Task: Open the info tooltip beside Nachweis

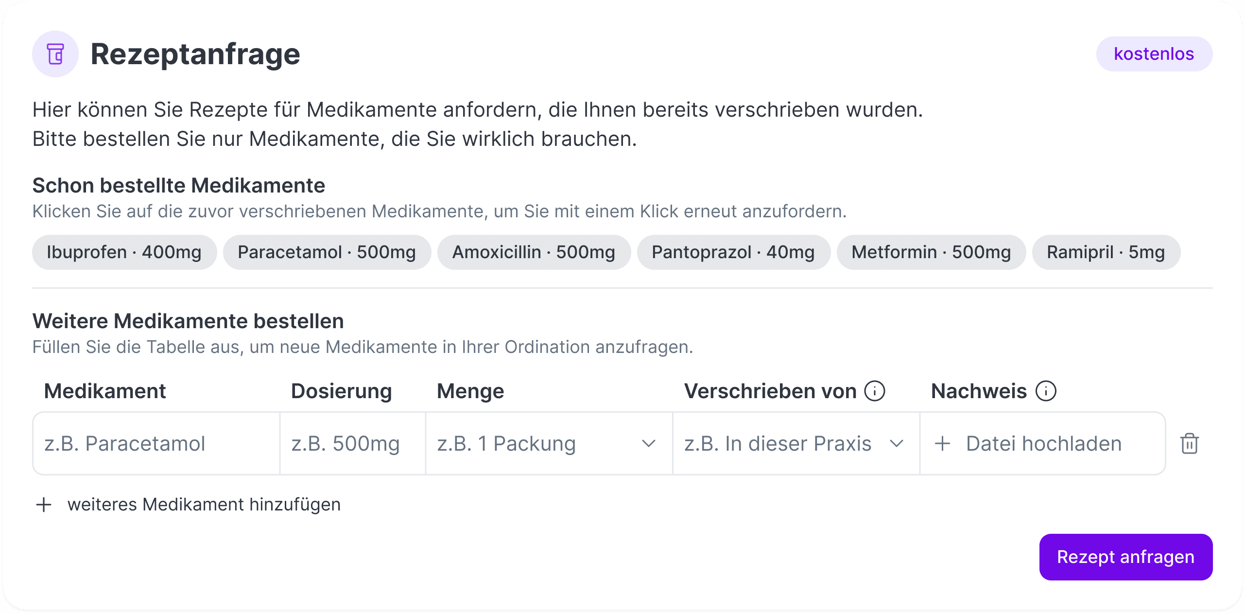Action: [1046, 390]
